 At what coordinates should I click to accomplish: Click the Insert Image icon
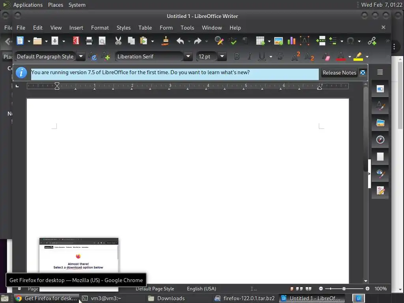coord(279,41)
